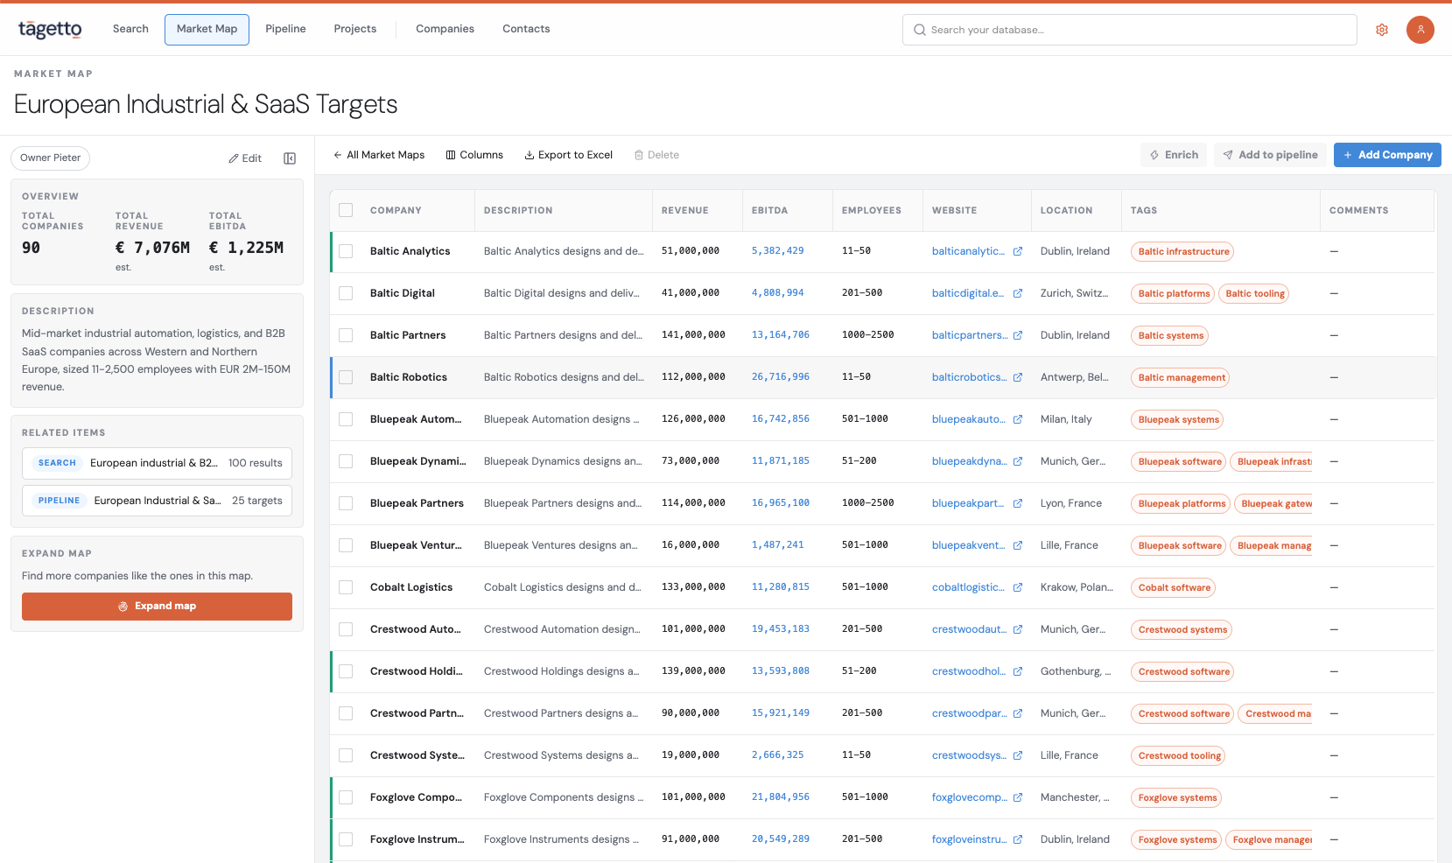The image size is (1452, 863).
Task: Click the Expand map button
Action: pos(157,607)
